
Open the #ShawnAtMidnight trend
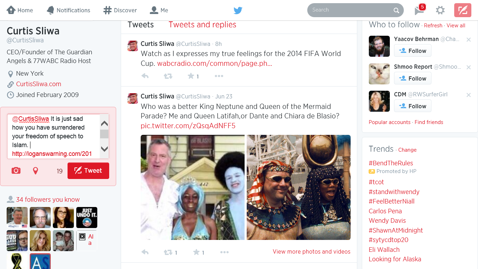[396, 230]
